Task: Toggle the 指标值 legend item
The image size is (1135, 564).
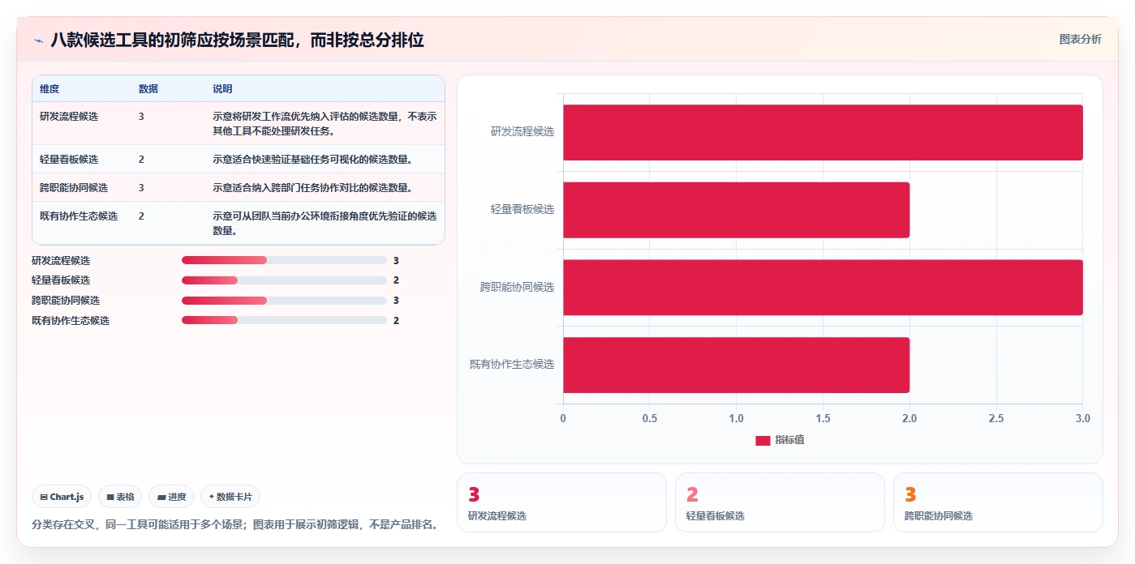Action: (780, 440)
